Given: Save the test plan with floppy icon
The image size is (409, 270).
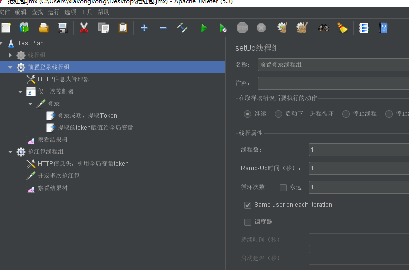Looking at the screenshot, I should [x=63, y=28].
